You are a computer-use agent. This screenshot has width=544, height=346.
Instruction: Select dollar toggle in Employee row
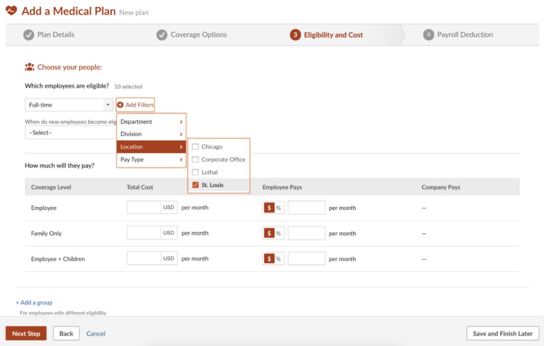click(269, 208)
